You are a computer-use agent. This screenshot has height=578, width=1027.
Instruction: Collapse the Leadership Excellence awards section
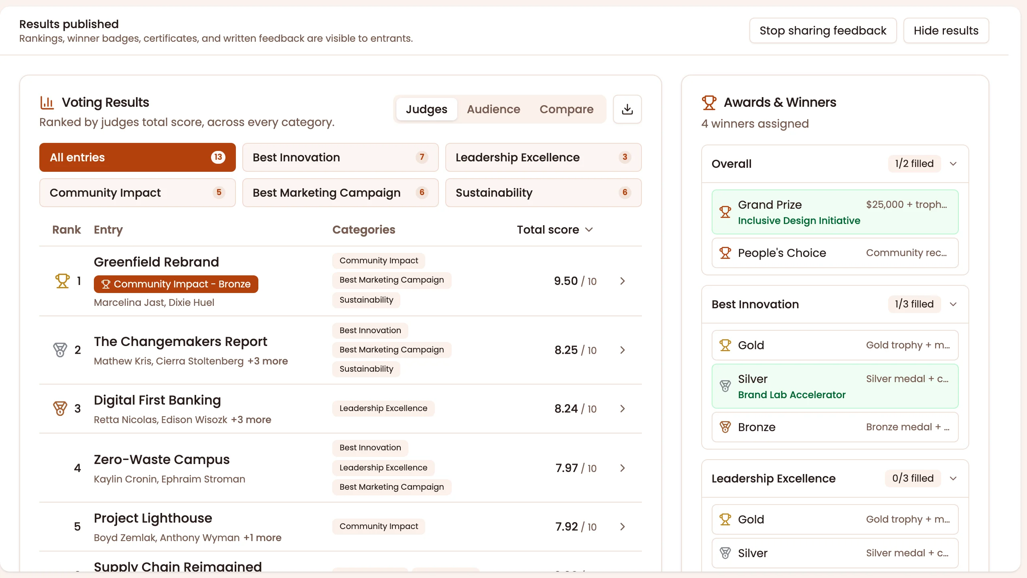954,478
